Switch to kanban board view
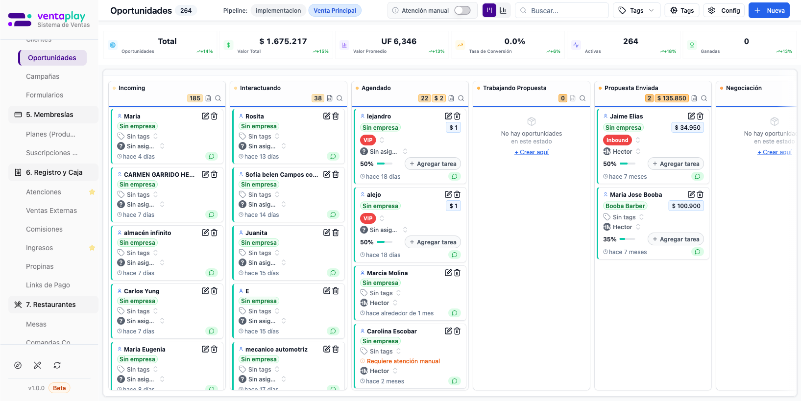The width and height of the screenshot is (801, 401). pos(489,10)
